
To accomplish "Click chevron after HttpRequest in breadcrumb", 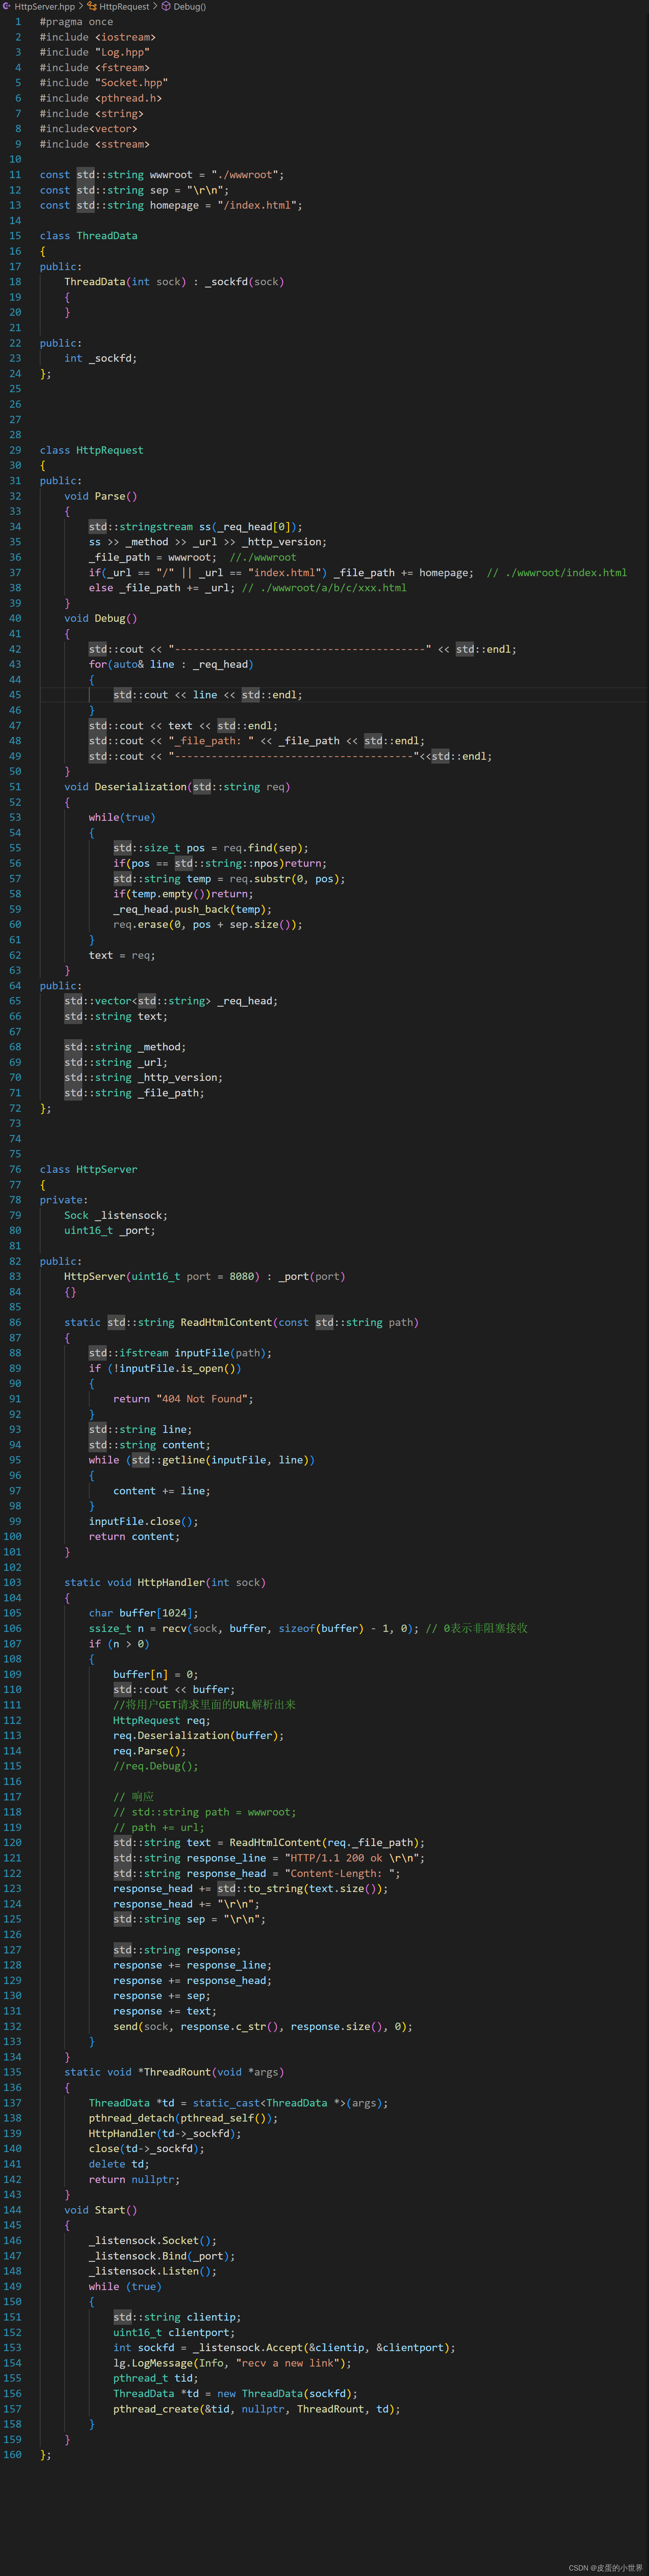I will click(155, 6).
